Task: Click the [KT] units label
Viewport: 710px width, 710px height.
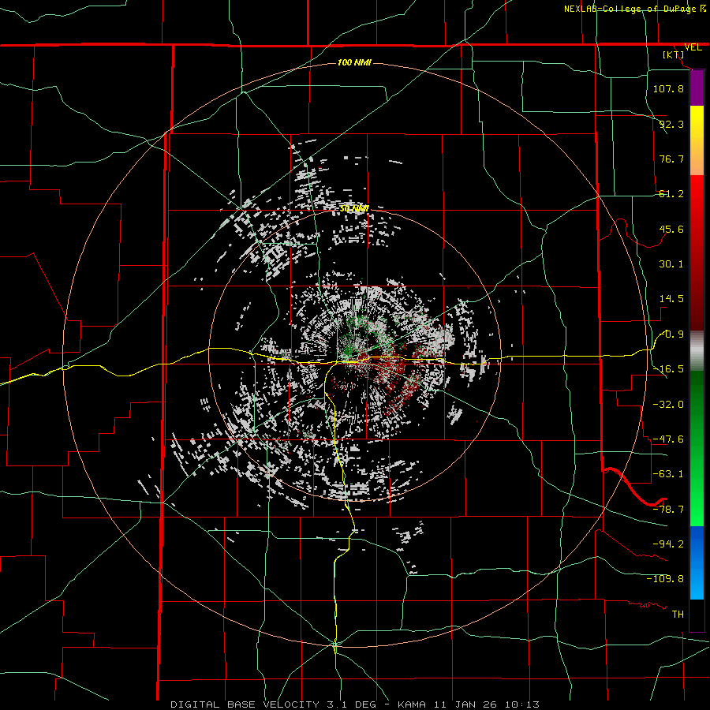Action: 673,54
